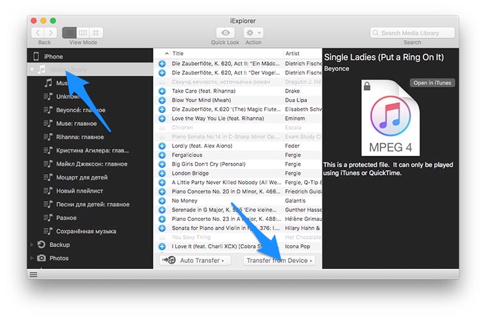Viewport: 486px width, 318px height.
Task: Click the Photos camera icon
Action: coord(41,258)
